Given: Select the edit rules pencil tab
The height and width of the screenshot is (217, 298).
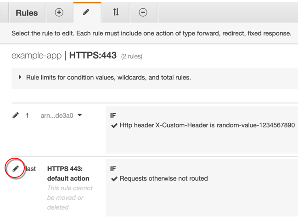Looking at the screenshot, I should pyautogui.click(x=86, y=12).
